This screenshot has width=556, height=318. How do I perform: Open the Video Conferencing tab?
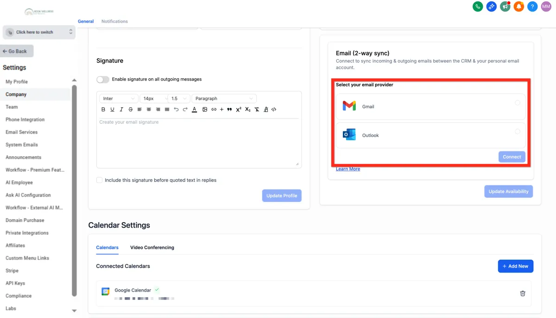point(152,248)
